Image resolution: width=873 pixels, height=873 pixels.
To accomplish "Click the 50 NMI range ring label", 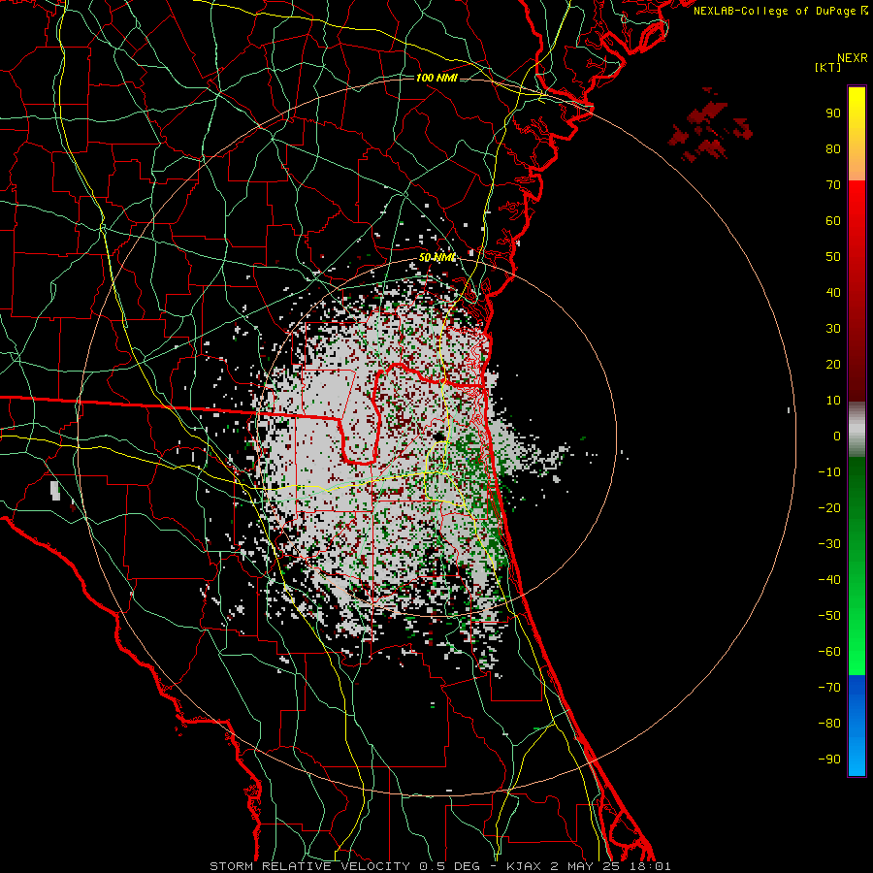I will [x=437, y=257].
